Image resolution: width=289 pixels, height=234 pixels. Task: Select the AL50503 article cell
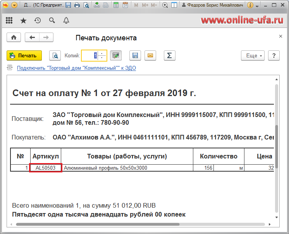(46, 168)
